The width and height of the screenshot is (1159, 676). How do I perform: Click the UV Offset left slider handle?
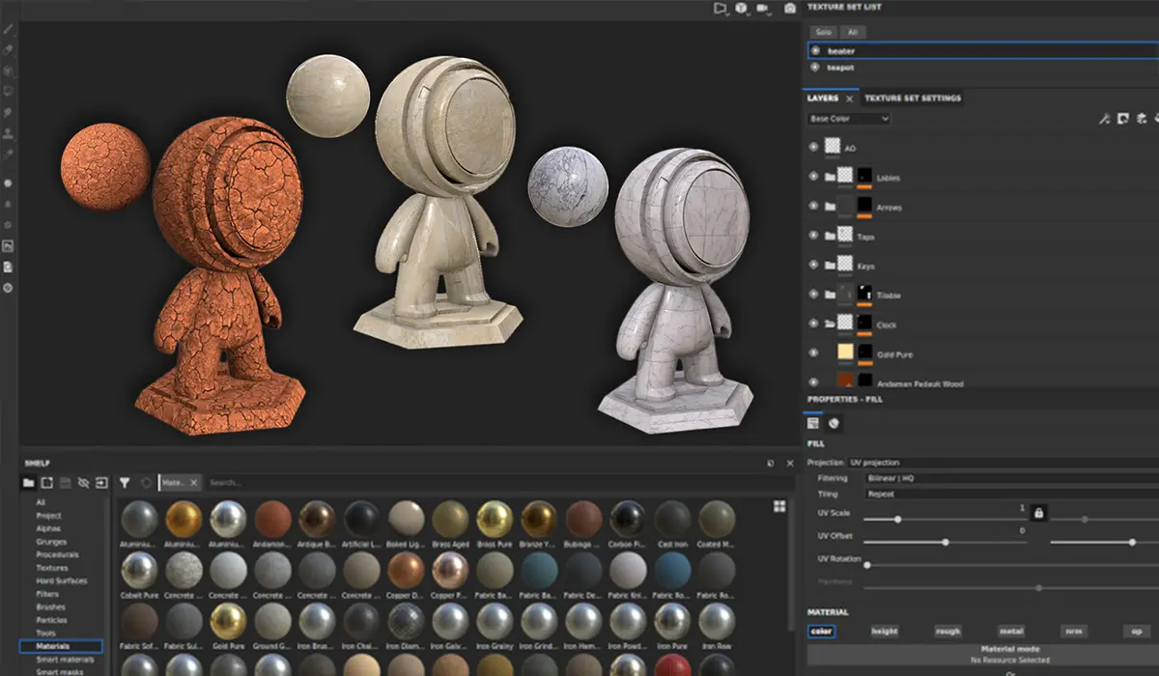(945, 542)
